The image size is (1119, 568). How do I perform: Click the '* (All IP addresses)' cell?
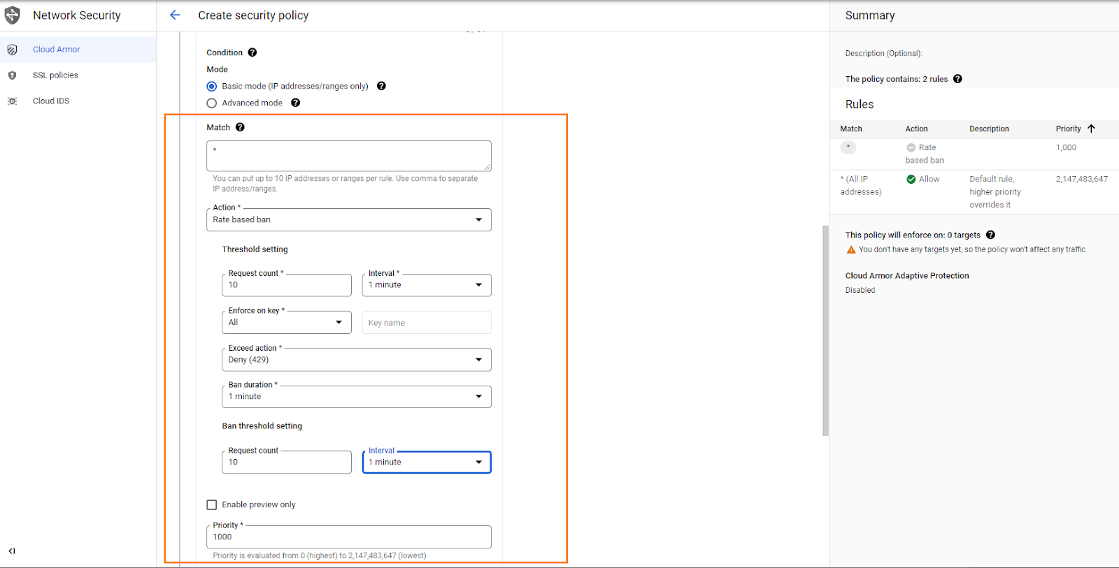click(861, 185)
